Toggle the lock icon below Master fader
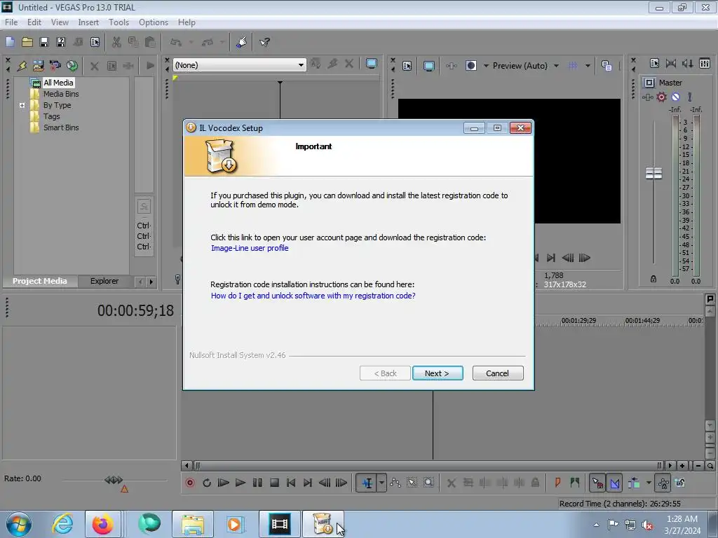The image size is (718, 538). (653, 279)
